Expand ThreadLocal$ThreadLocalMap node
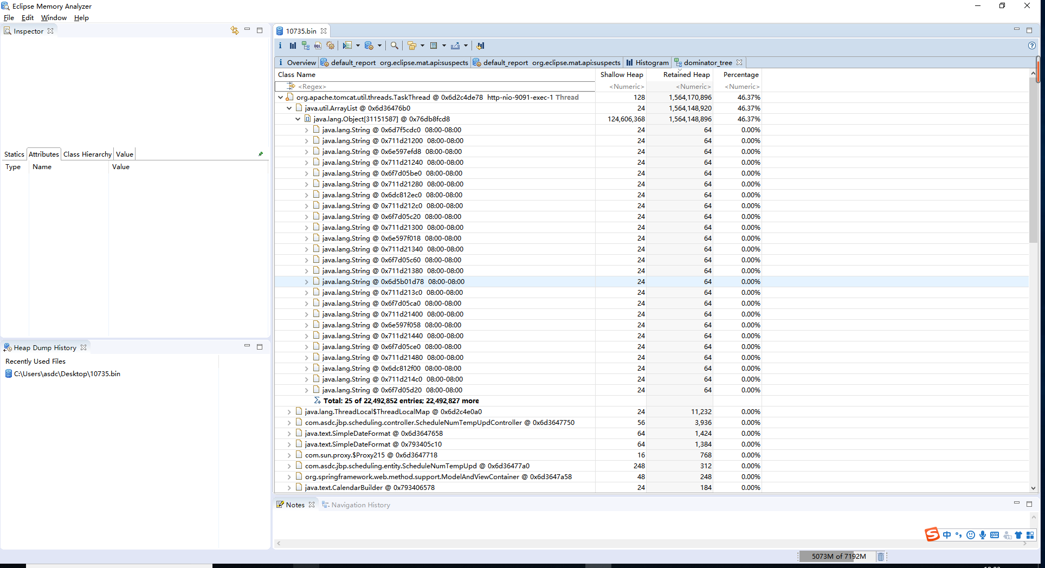 pyautogui.click(x=289, y=412)
